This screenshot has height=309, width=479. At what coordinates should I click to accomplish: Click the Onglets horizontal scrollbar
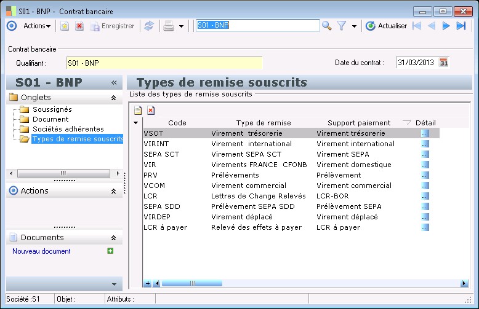tap(63, 173)
